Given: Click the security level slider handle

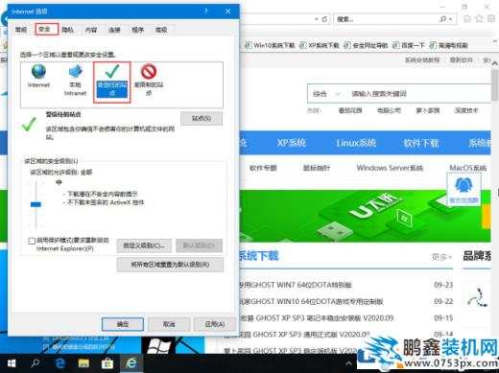Looking at the screenshot, I should (x=36, y=204).
